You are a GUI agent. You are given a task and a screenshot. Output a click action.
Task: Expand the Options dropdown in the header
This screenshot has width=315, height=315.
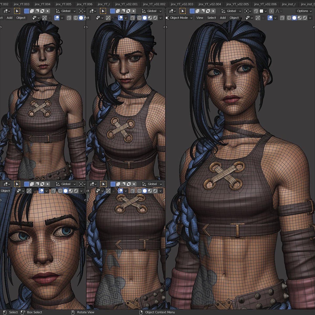click(x=303, y=11)
